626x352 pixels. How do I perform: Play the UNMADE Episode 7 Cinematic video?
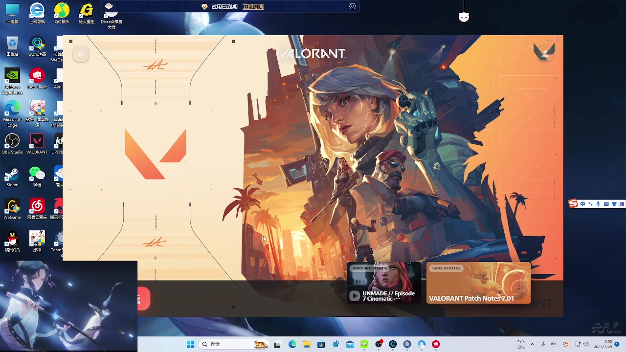[x=355, y=296]
